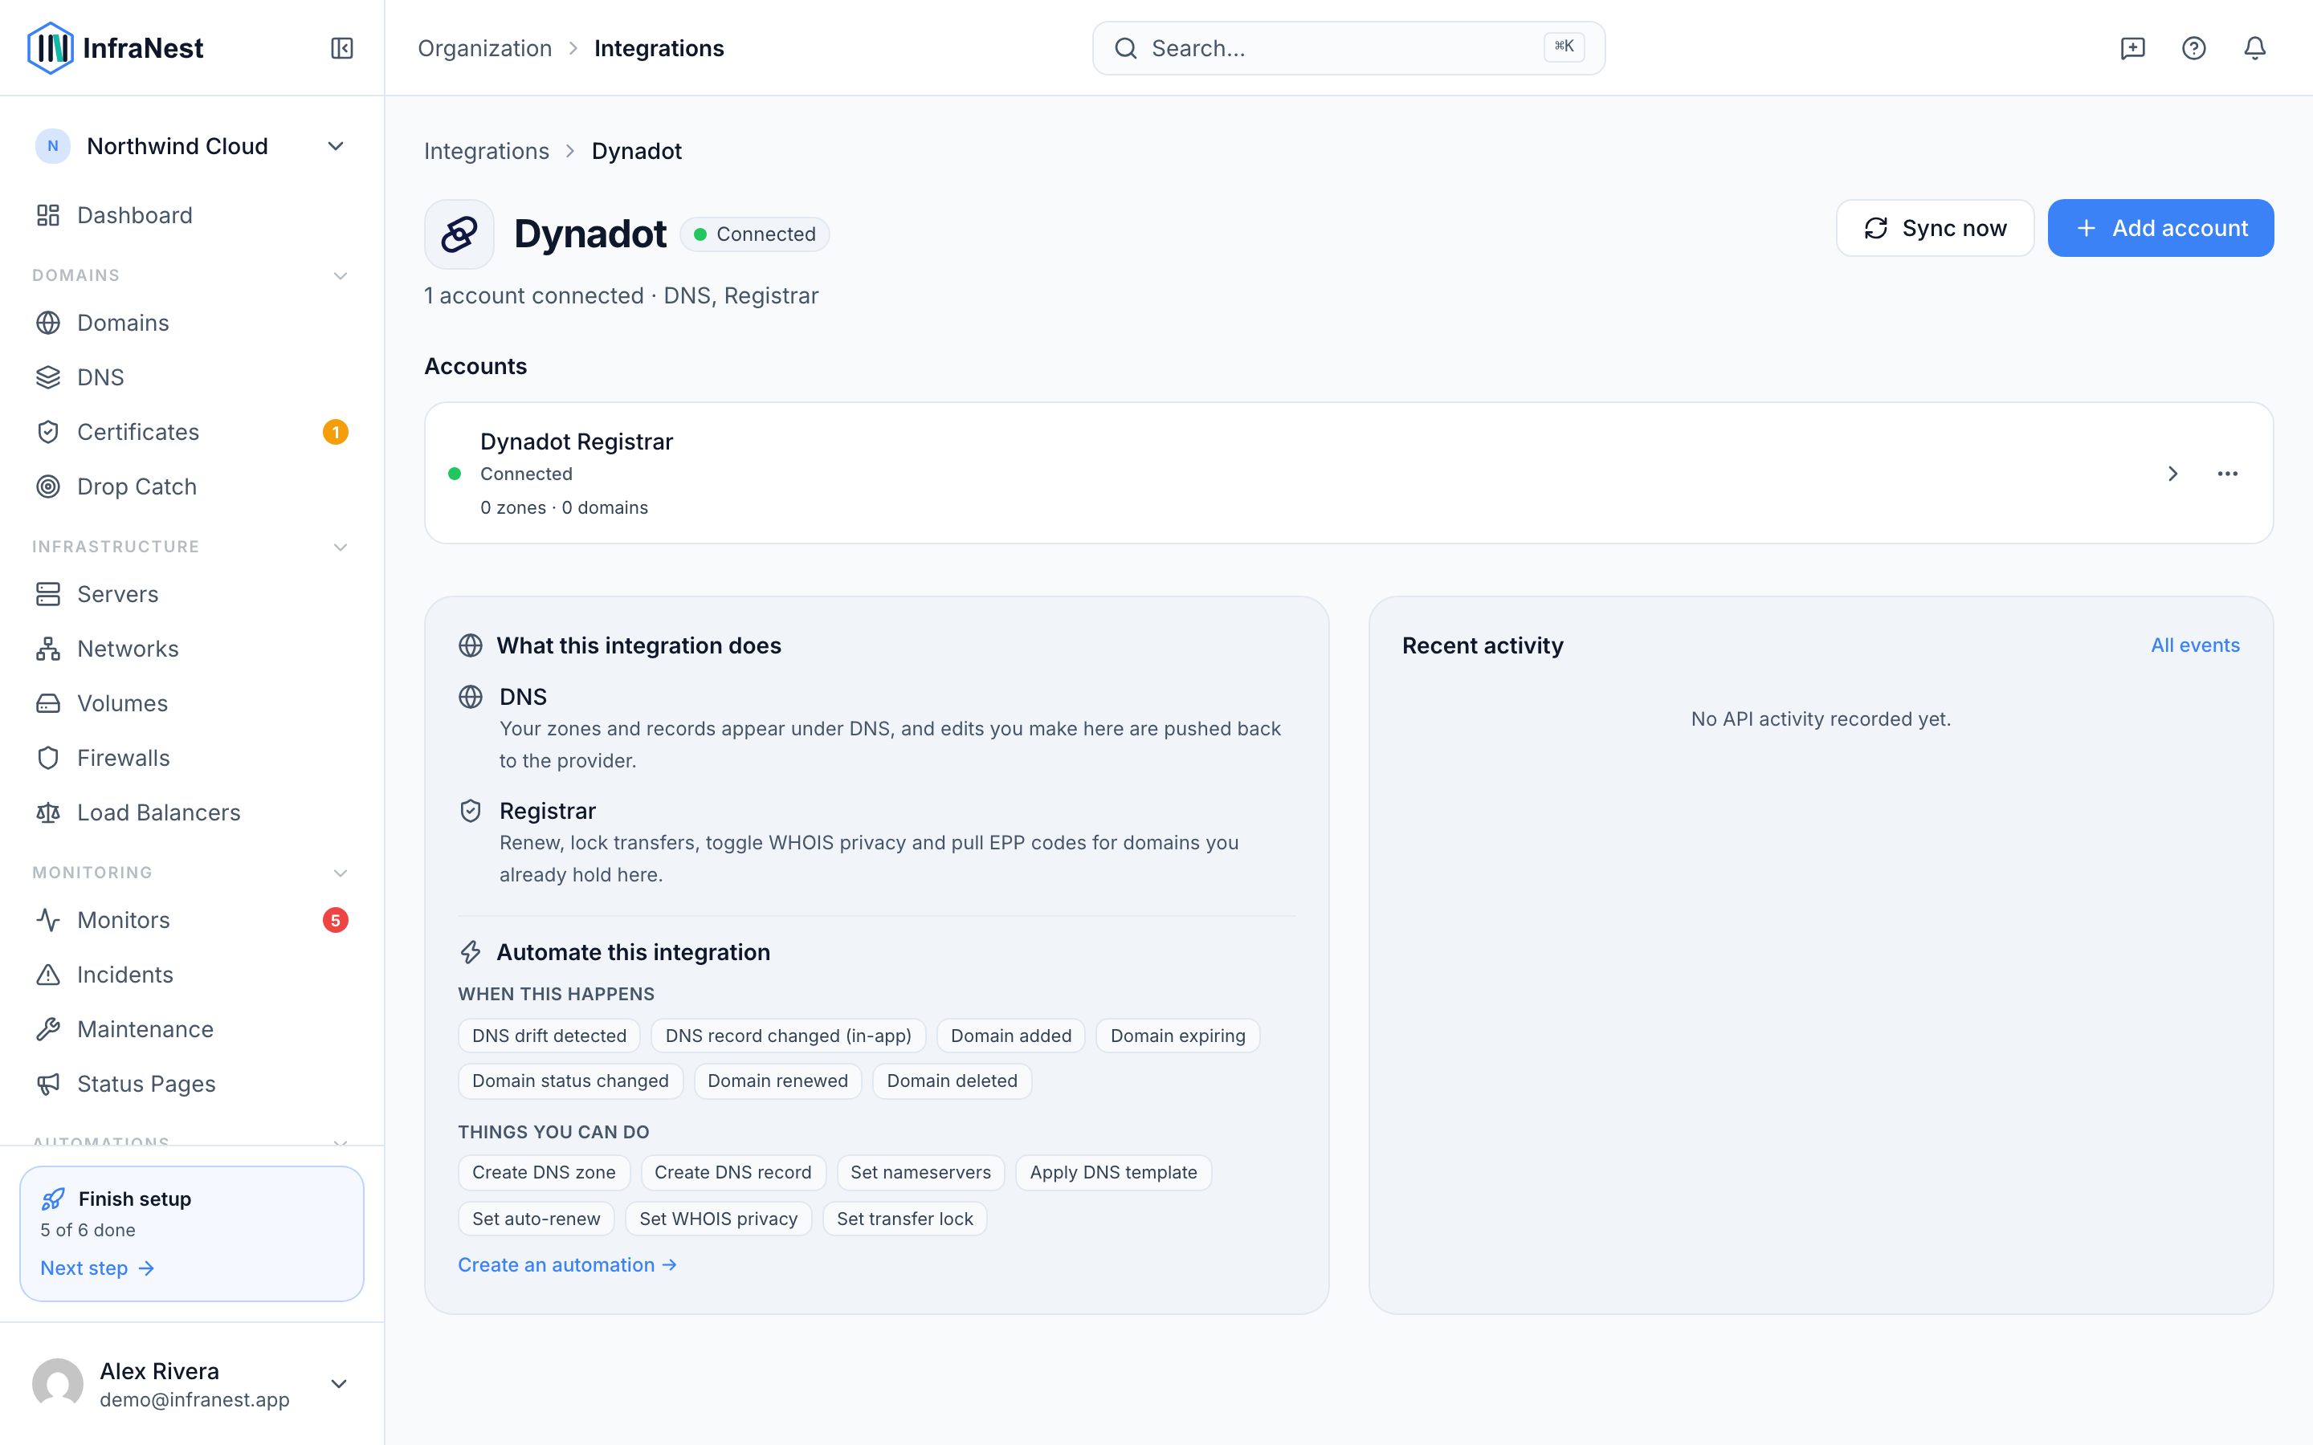Click the Add account button
The height and width of the screenshot is (1445, 2313).
pos(2160,229)
